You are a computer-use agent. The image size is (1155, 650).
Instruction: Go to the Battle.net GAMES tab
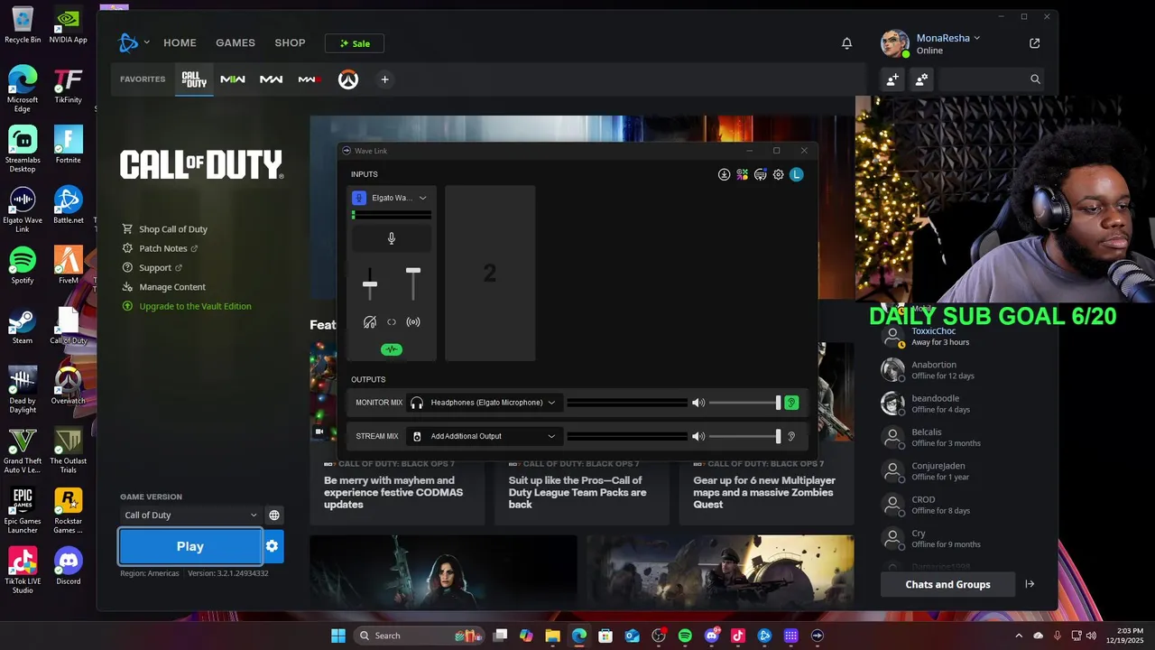(235, 42)
